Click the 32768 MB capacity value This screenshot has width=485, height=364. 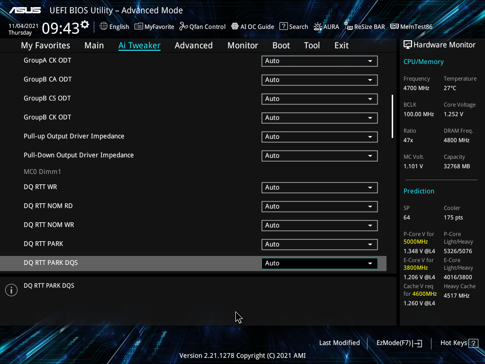[457, 166]
